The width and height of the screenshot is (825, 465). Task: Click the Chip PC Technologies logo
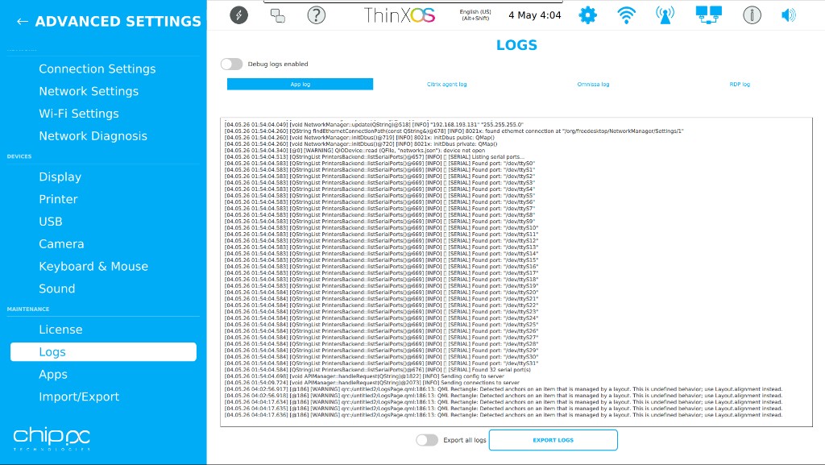click(52, 438)
